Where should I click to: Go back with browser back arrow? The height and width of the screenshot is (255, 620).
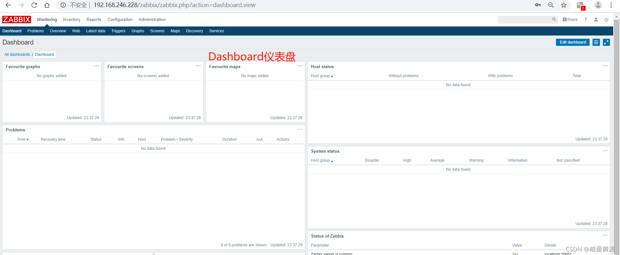coord(8,5)
